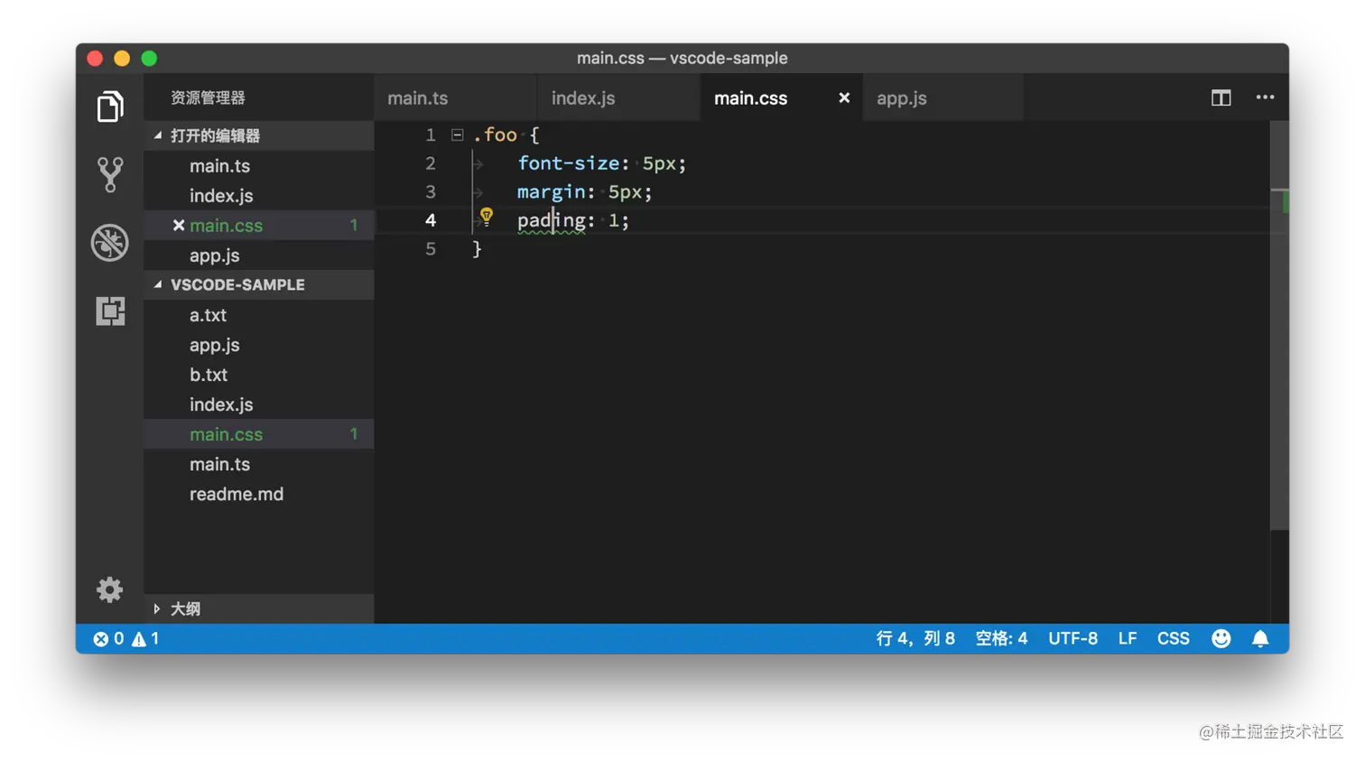
Task: Select index.js in open editors
Action: point(259,196)
